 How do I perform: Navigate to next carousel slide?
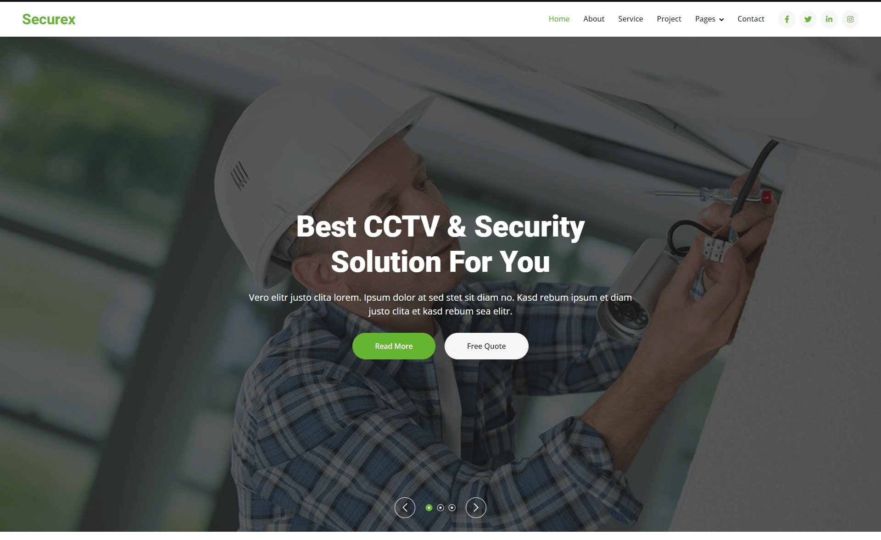(476, 507)
